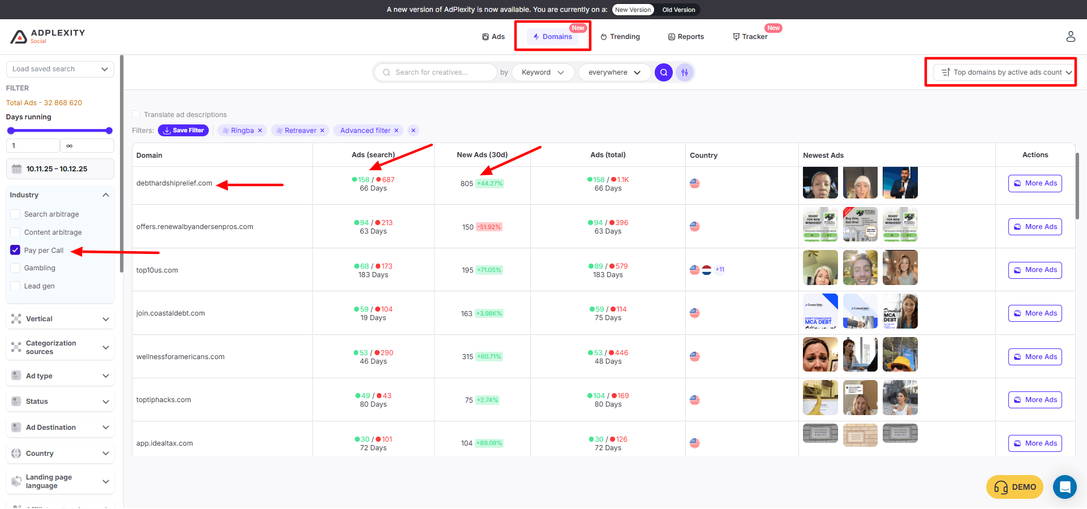1087x509 pixels.
Task: Open the everywhere scope dropdown
Action: coord(614,72)
